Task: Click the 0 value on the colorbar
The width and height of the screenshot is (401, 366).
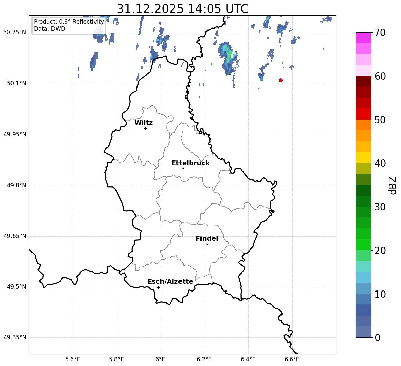Action: pyautogui.click(x=377, y=337)
